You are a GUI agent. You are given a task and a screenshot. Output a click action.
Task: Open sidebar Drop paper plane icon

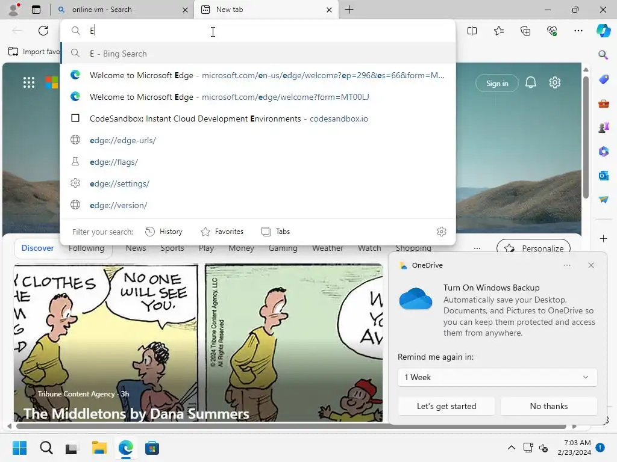[x=603, y=200]
